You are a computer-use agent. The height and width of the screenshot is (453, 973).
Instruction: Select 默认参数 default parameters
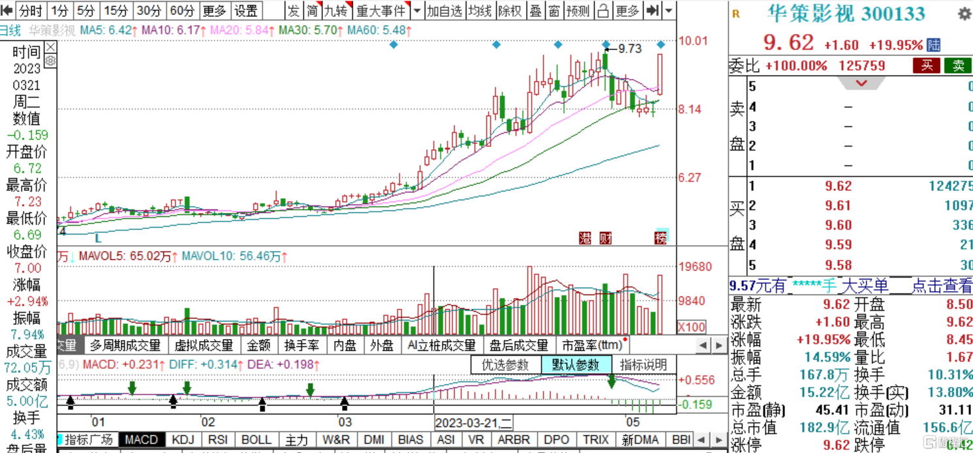pos(576,364)
